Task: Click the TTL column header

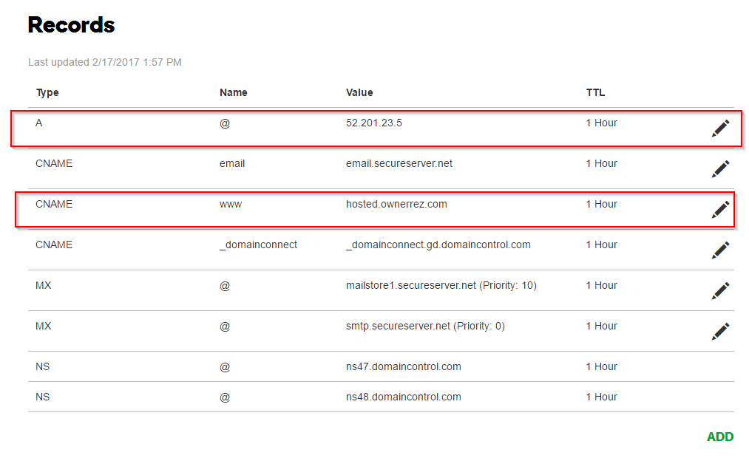Action: point(595,92)
